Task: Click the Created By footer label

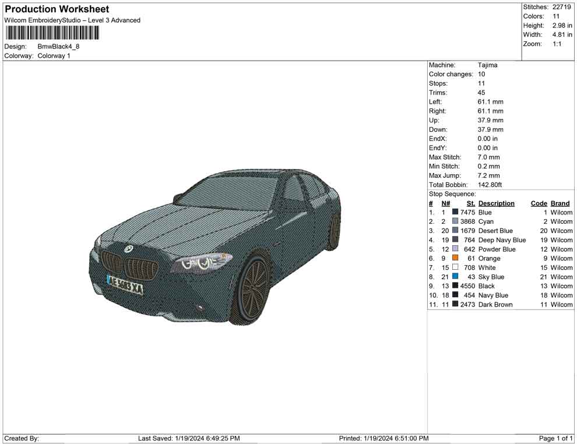Action: click(22, 438)
